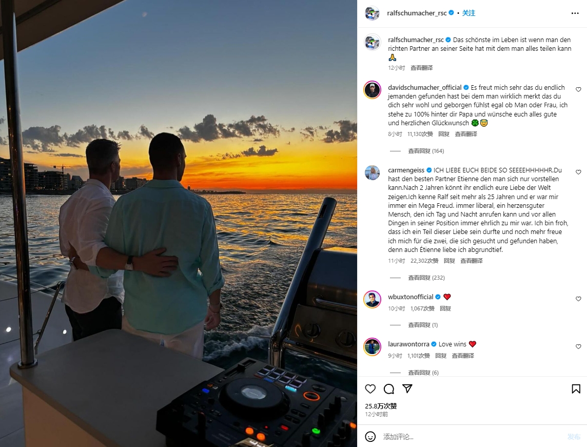587x447 pixels.
Task: Like laurawontorra's Love wins comment
Action: (578, 346)
